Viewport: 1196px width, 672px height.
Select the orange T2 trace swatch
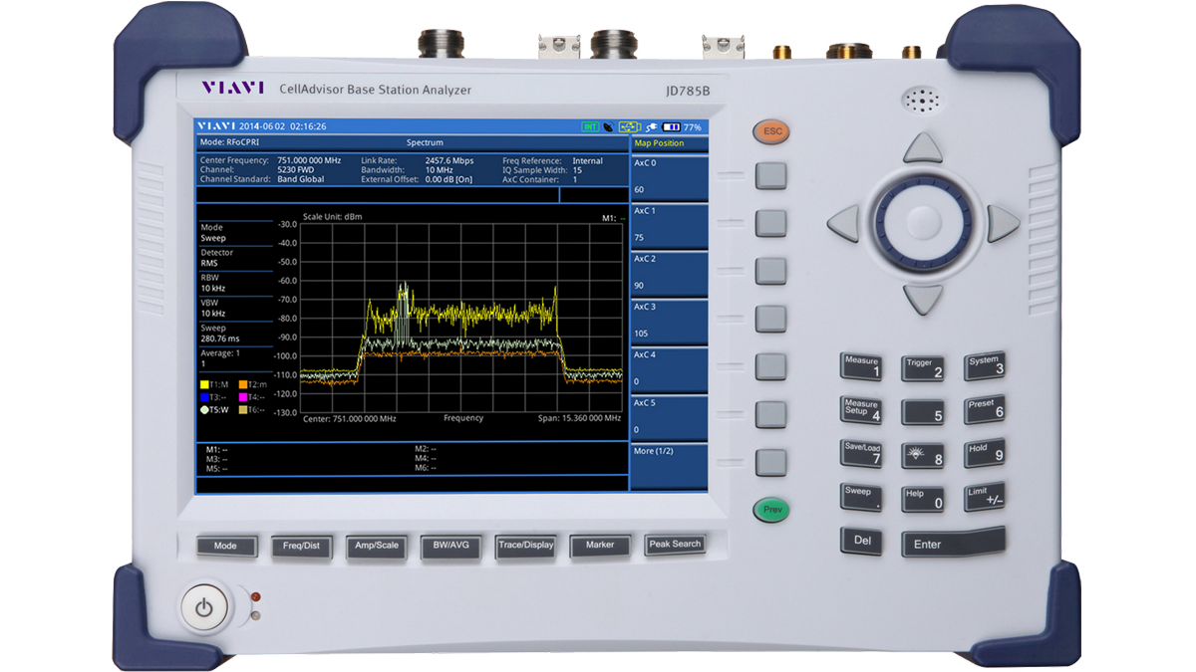tap(242, 384)
